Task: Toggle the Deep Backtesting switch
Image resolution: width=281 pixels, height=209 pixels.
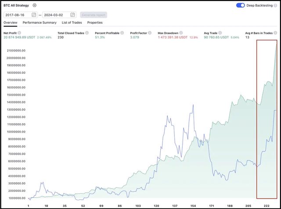Action: point(240,5)
